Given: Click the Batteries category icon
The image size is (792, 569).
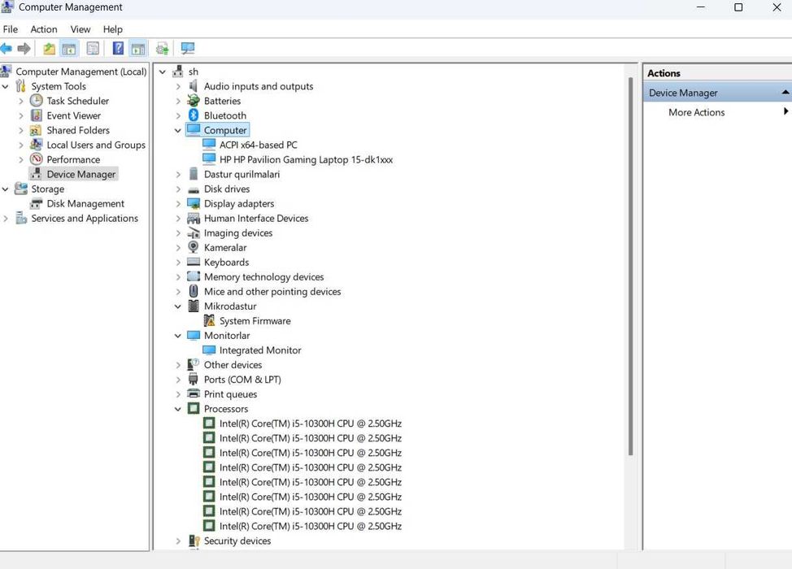Looking at the screenshot, I should click(194, 101).
